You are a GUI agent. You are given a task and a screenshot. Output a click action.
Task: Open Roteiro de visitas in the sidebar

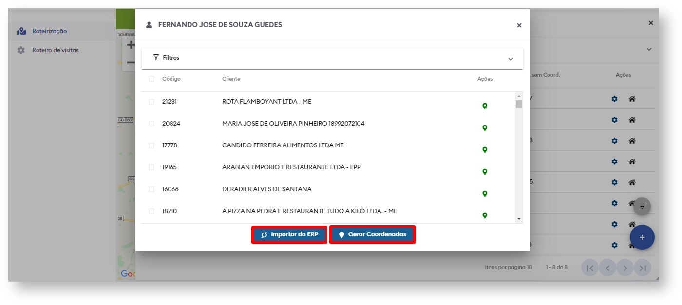tap(55, 50)
